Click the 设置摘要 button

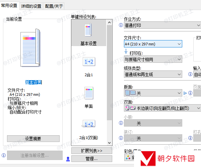[x=33, y=139]
